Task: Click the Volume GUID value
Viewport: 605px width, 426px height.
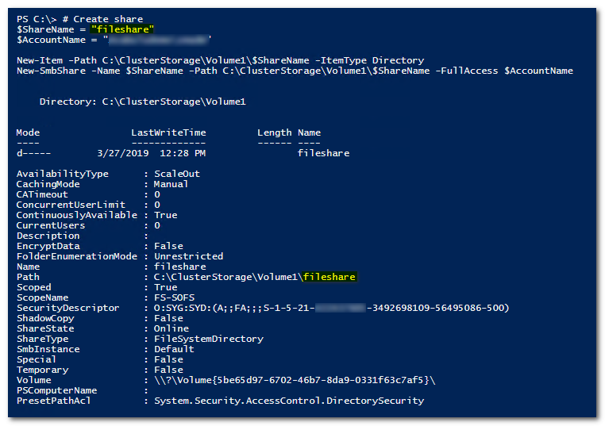Action: pos(295,380)
